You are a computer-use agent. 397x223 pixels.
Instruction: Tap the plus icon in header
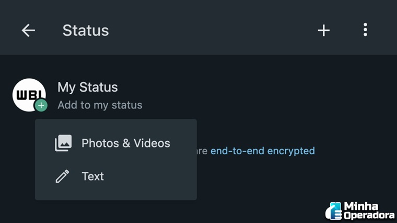click(324, 30)
